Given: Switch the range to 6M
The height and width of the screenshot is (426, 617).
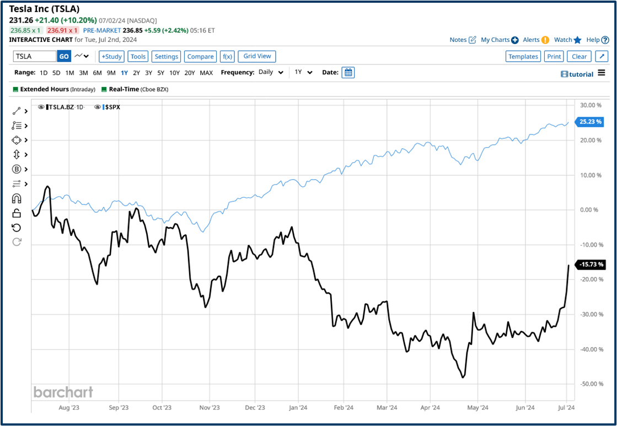Looking at the screenshot, I should (97, 72).
